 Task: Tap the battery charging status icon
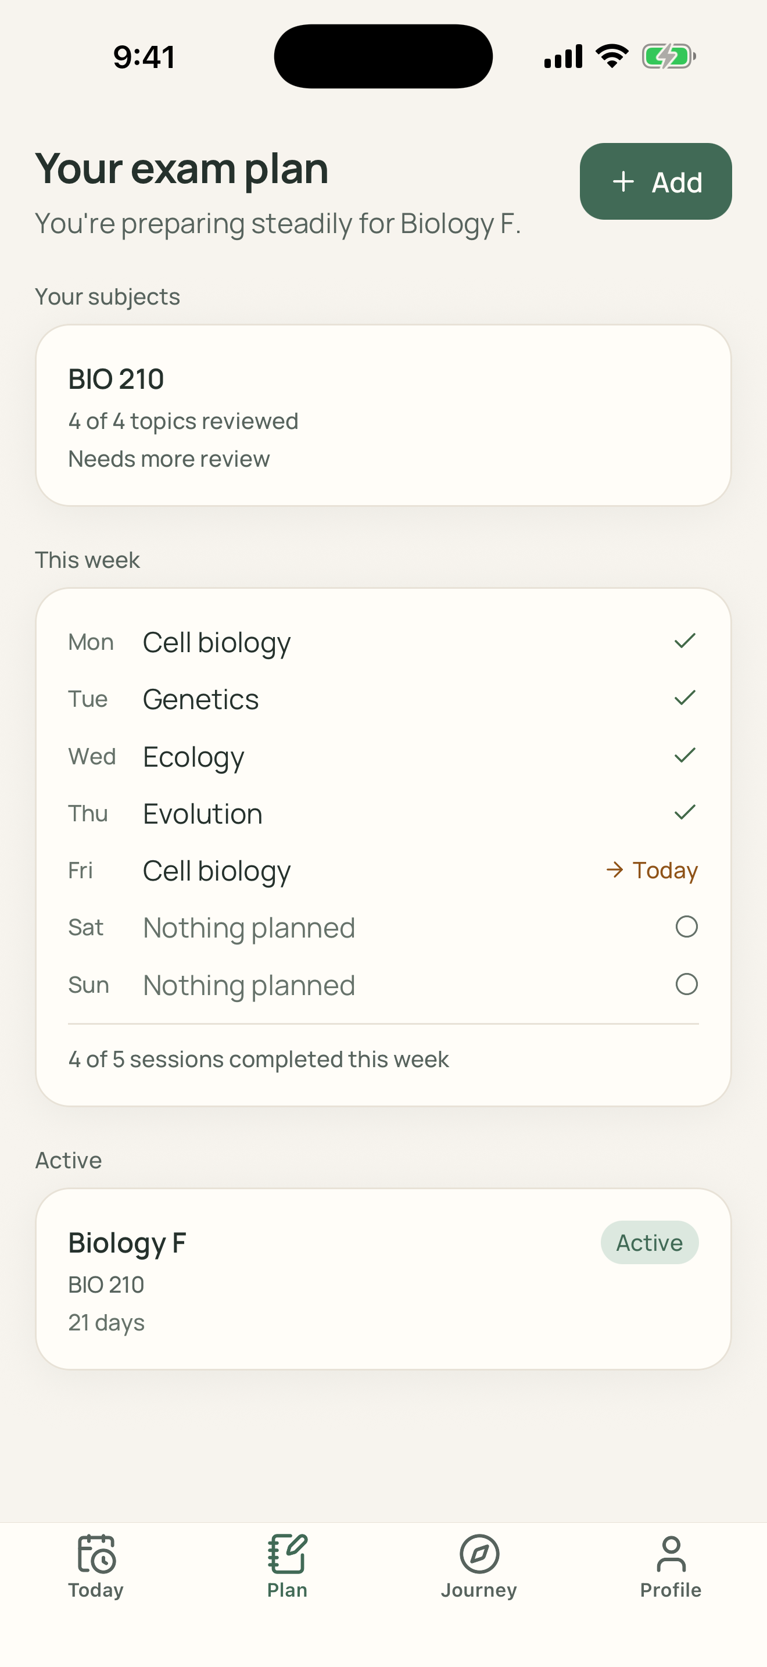[x=669, y=56]
